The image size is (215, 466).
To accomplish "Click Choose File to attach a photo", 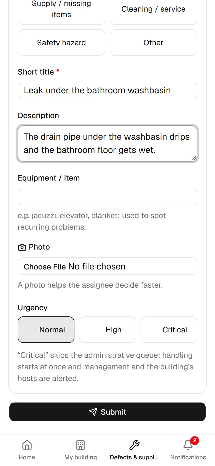I will (x=45, y=266).
